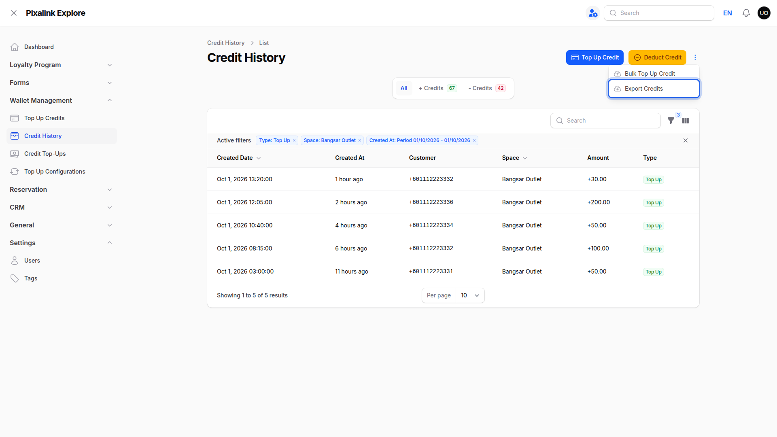Choose Export Credits menu entry
Image resolution: width=777 pixels, height=437 pixels.
point(654,89)
